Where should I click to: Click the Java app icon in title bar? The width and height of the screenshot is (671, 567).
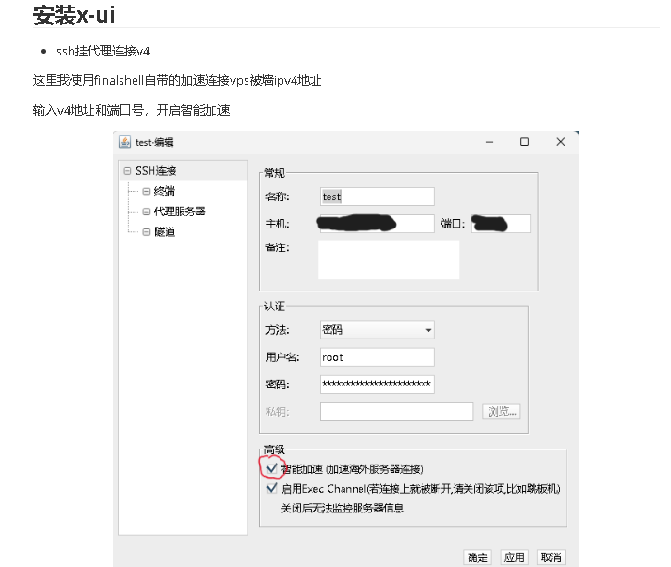pos(124,142)
